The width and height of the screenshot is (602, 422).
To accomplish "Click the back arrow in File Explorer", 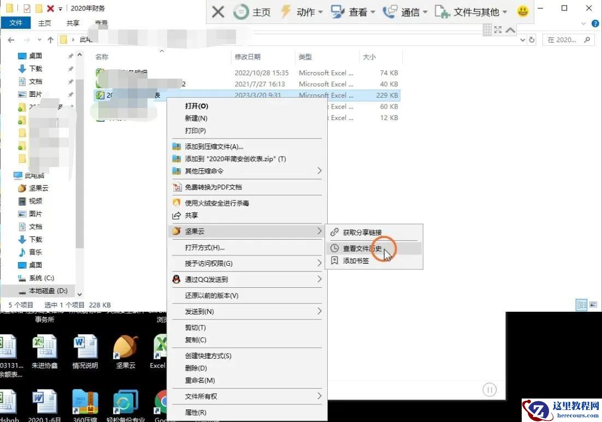I will tap(11, 39).
